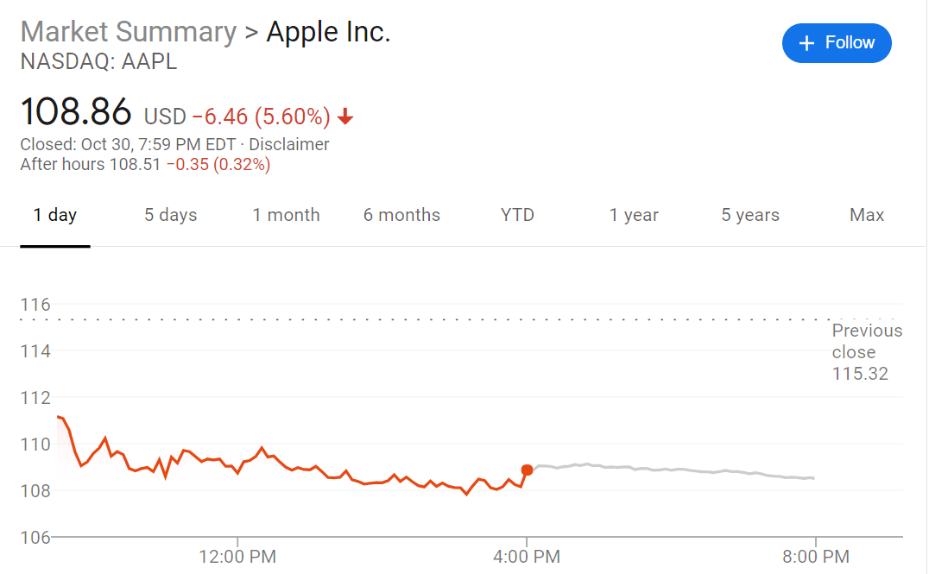Image resolution: width=929 pixels, height=574 pixels.
Task: Open the Market Summary breadcrumb link
Action: tap(129, 32)
